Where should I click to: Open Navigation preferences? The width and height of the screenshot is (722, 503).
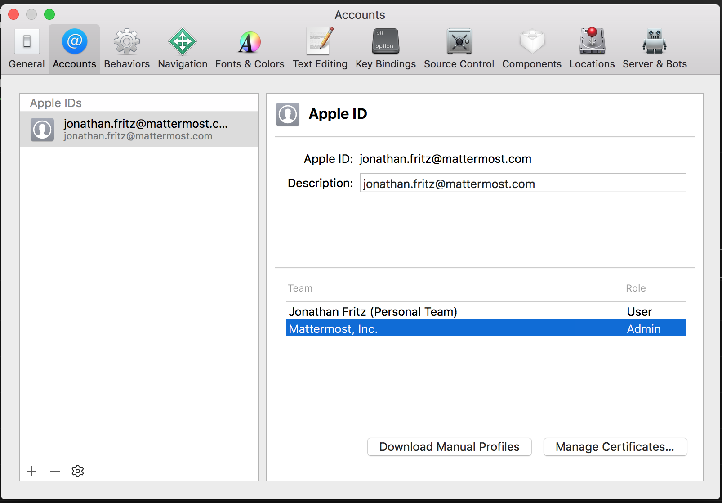click(x=182, y=49)
